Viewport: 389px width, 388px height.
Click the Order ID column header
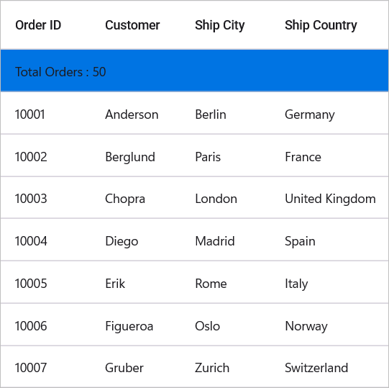click(45, 25)
